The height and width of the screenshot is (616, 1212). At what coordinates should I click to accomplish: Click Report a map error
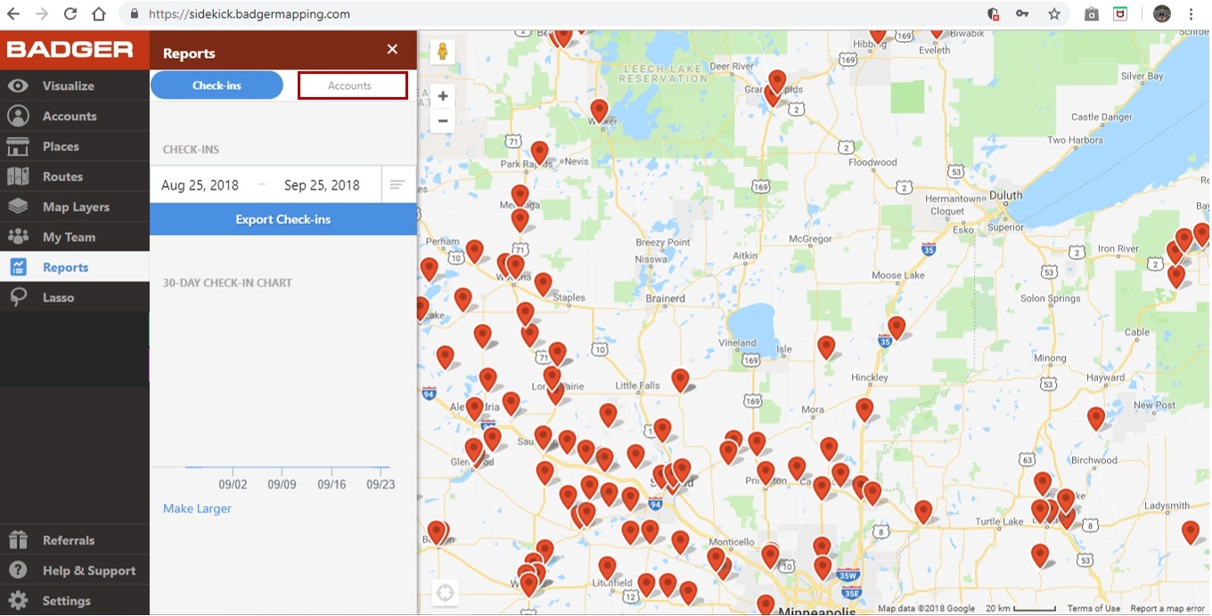point(1169,609)
